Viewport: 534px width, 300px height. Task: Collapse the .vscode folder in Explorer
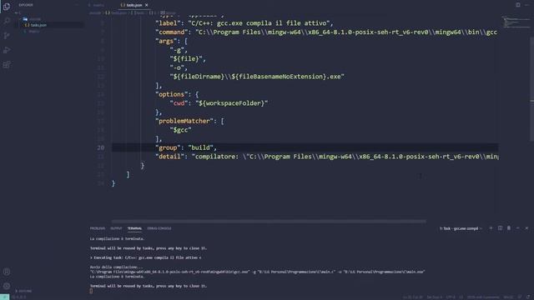(x=33, y=19)
